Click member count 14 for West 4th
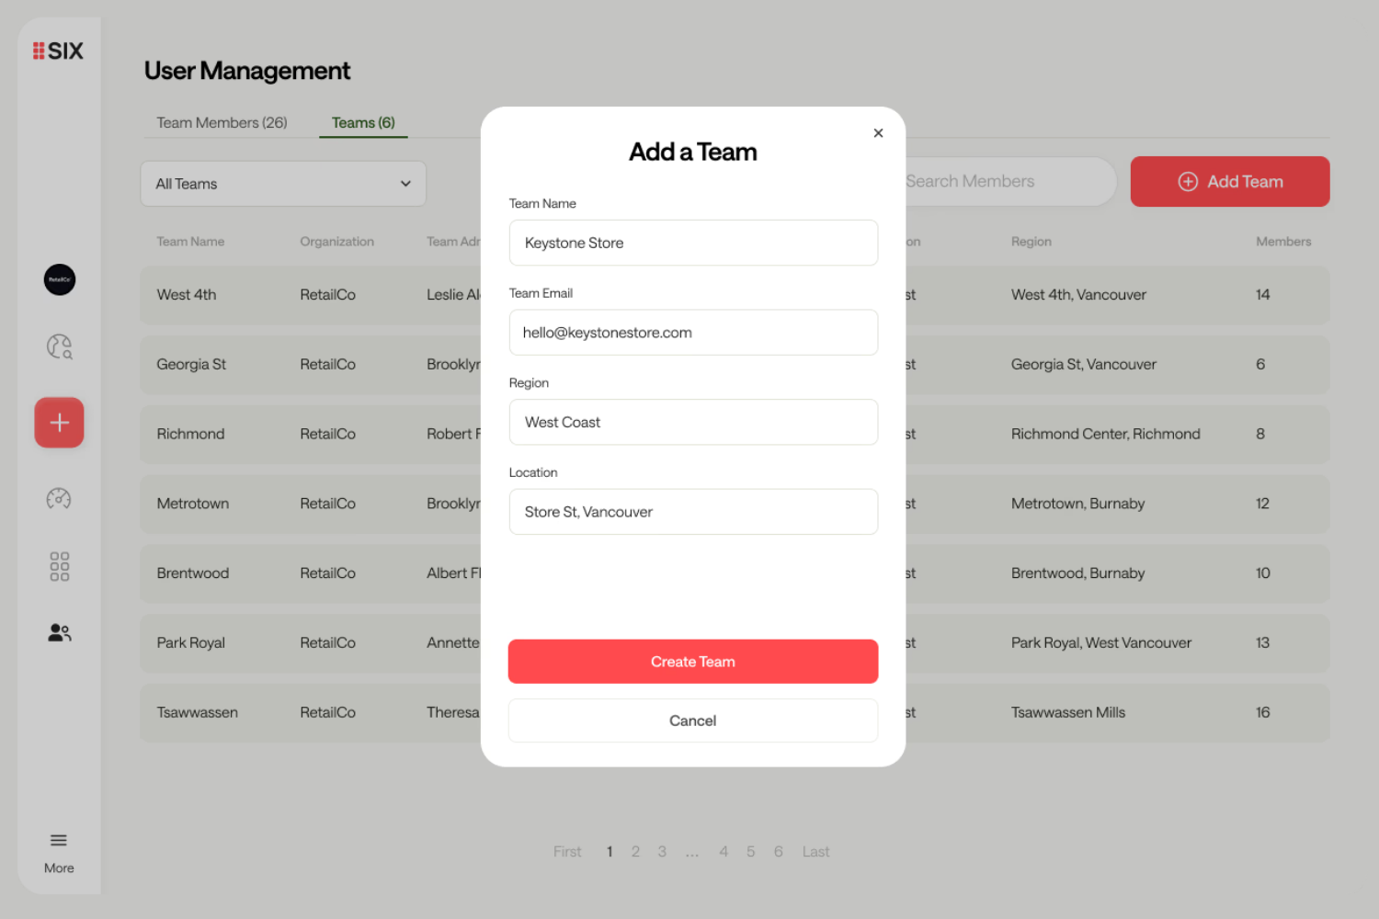Viewport: 1379px width, 919px height. 1263,295
